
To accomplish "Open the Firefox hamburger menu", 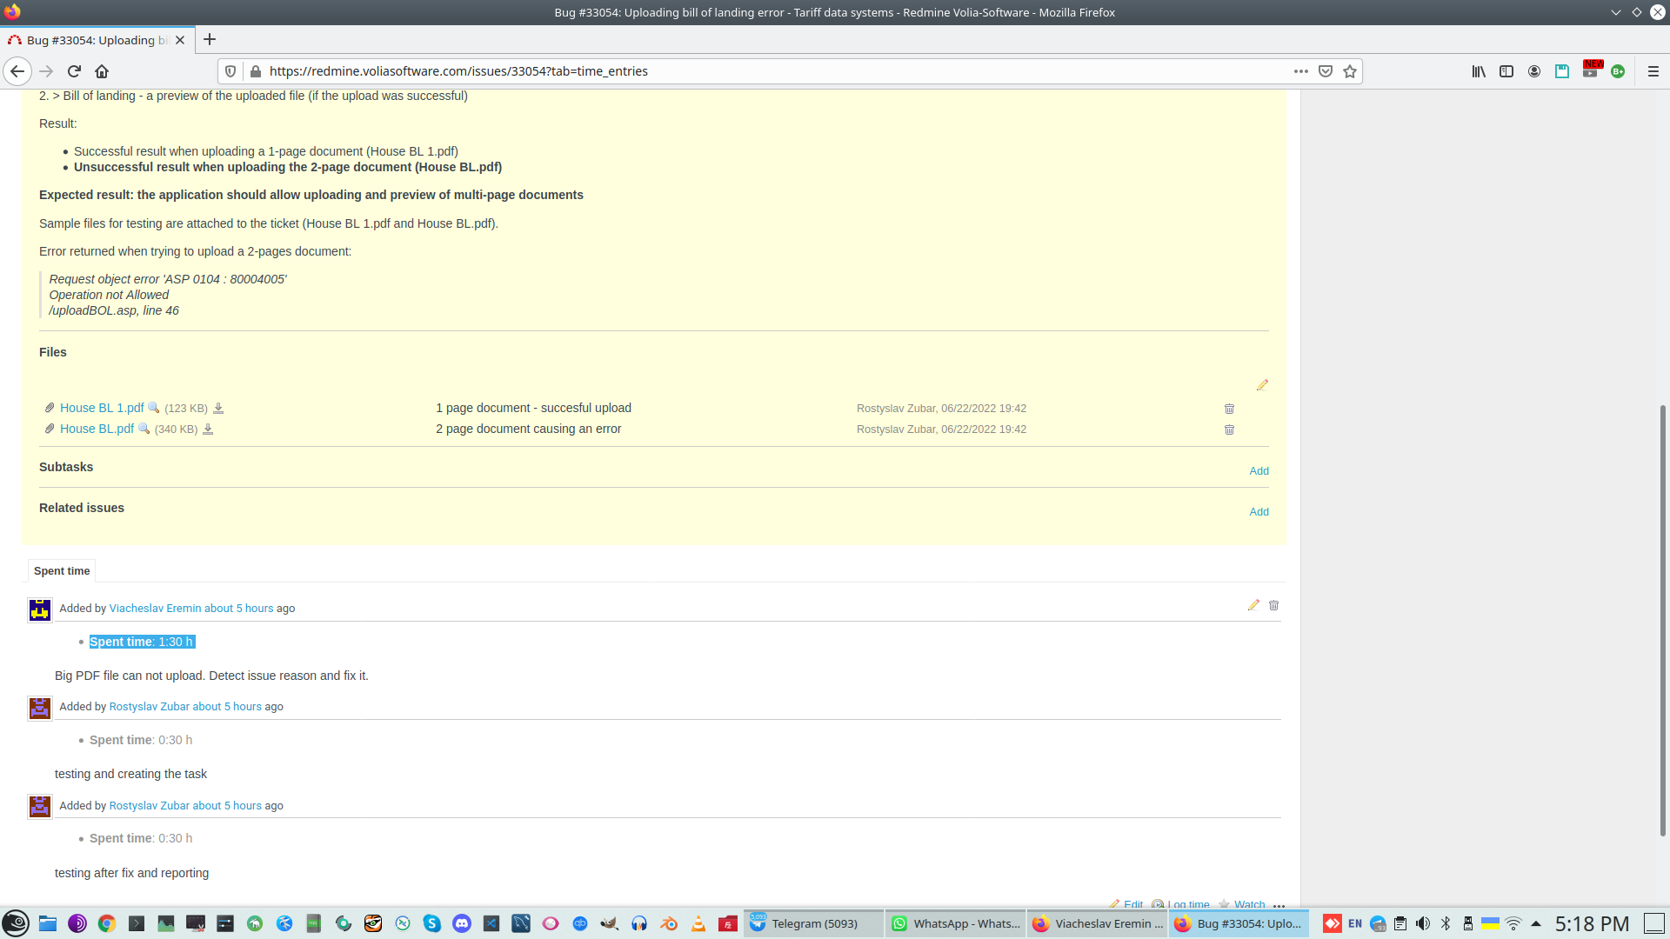I will [x=1653, y=71].
